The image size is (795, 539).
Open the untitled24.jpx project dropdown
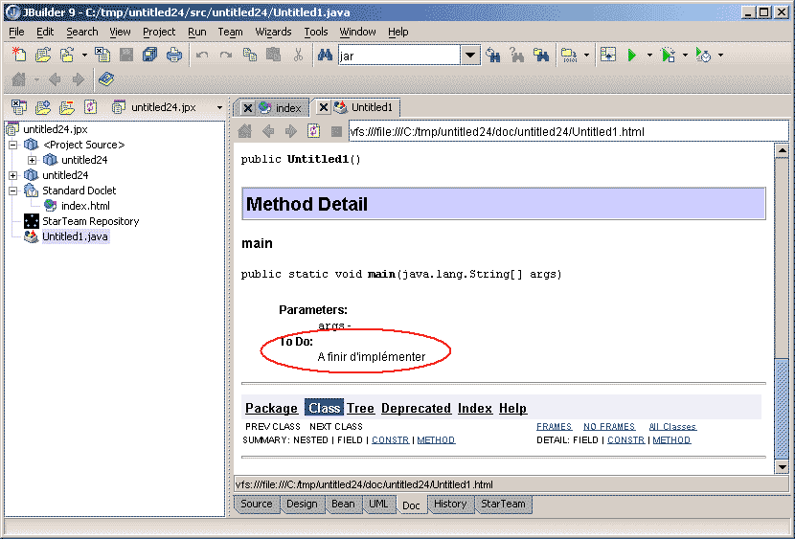[x=219, y=107]
